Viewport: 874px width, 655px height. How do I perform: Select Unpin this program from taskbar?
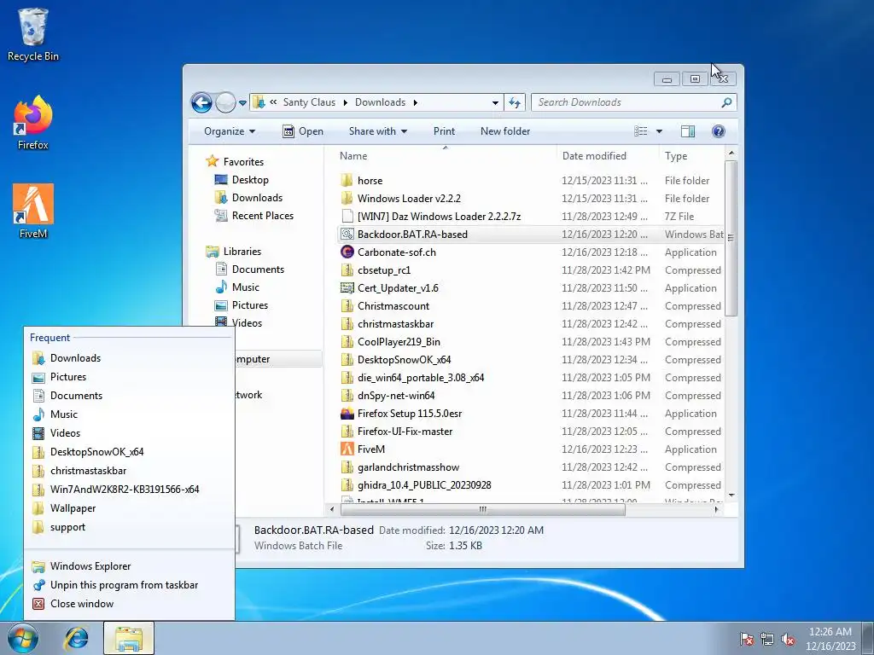coord(129,585)
